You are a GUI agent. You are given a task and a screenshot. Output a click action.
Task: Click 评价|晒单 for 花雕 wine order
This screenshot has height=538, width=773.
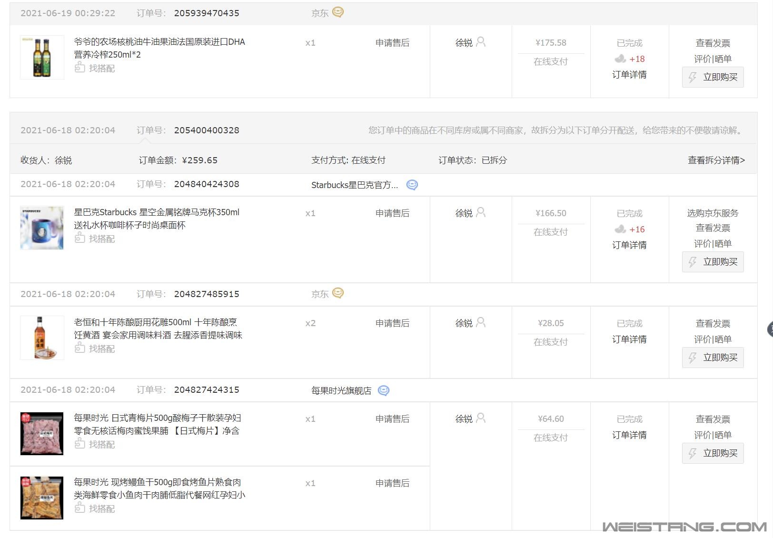pyautogui.click(x=713, y=339)
